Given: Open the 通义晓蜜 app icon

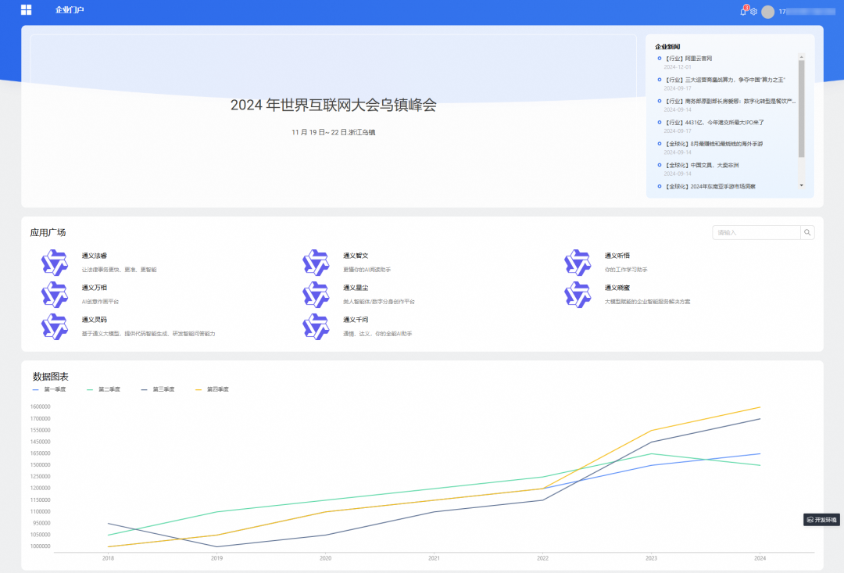Looking at the screenshot, I should click(578, 295).
